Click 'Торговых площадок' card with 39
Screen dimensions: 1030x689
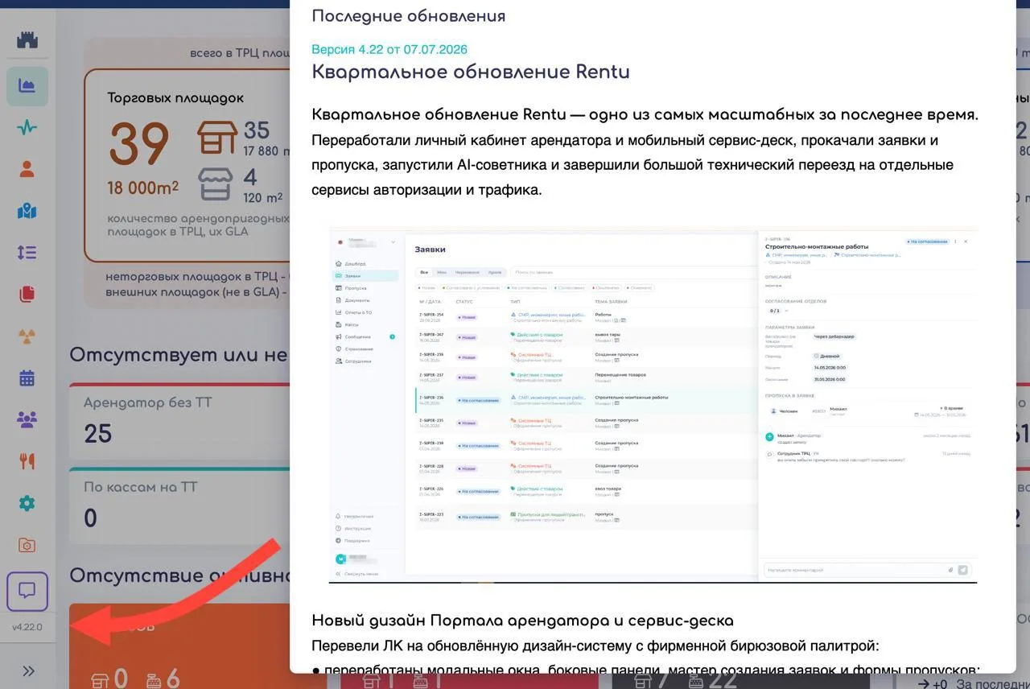187,166
